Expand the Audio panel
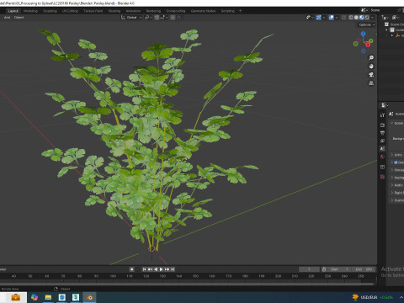 (397, 185)
